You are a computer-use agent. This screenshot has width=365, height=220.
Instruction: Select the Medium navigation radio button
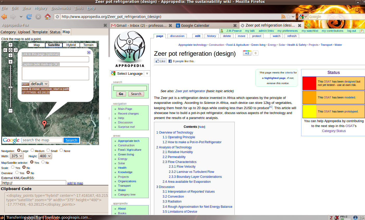32,150
